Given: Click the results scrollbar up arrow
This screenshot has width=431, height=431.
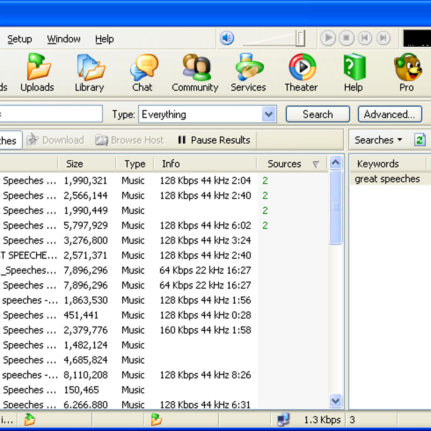Looking at the screenshot, I should (335, 162).
